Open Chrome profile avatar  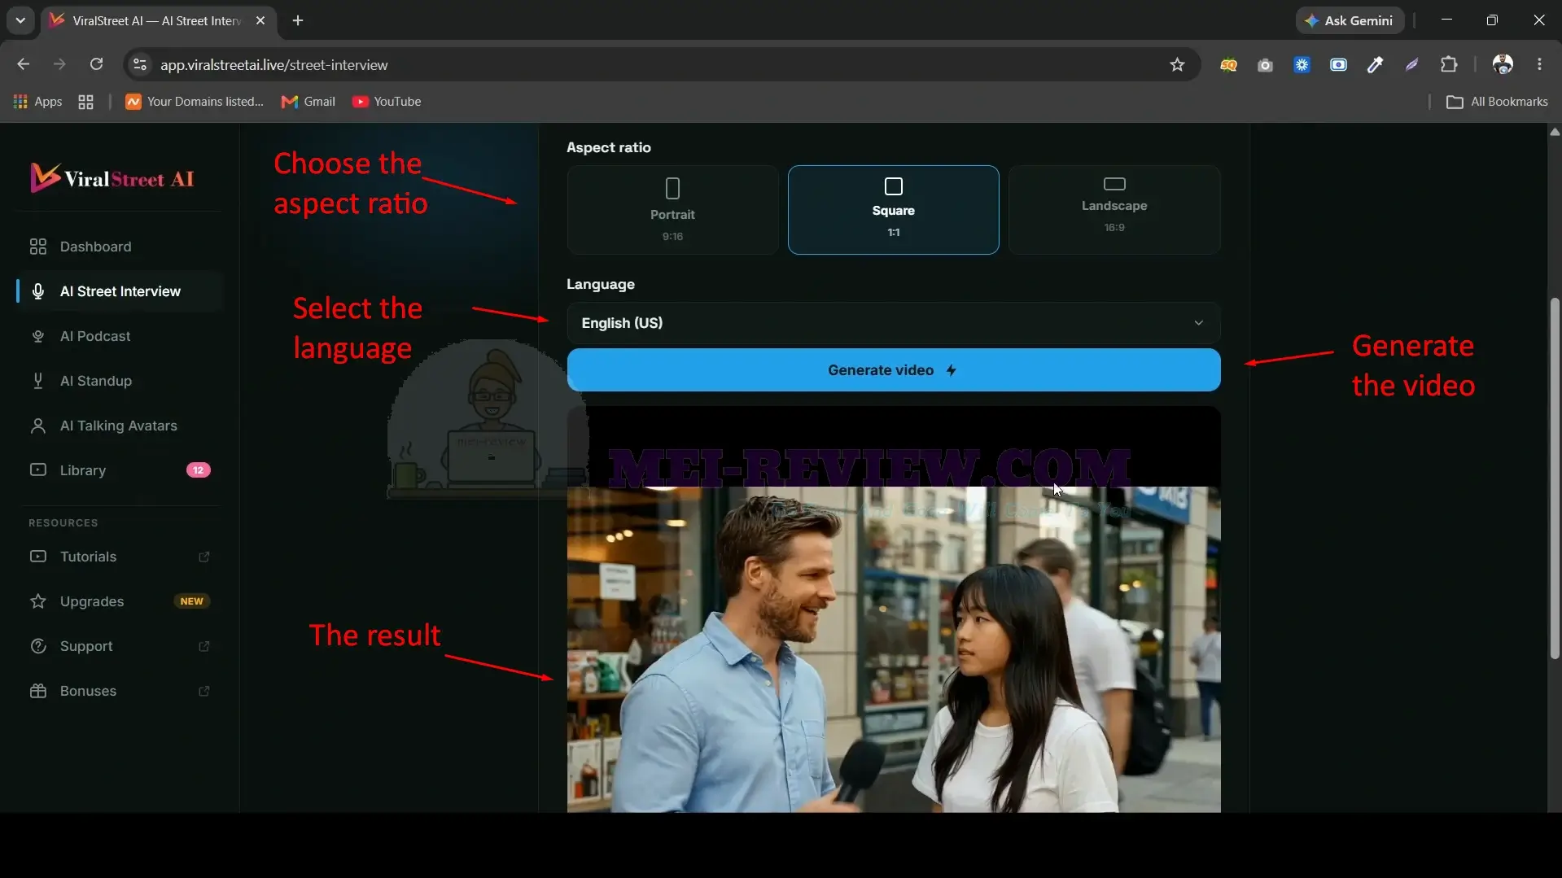pyautogui.click(x=1503, y=64)
